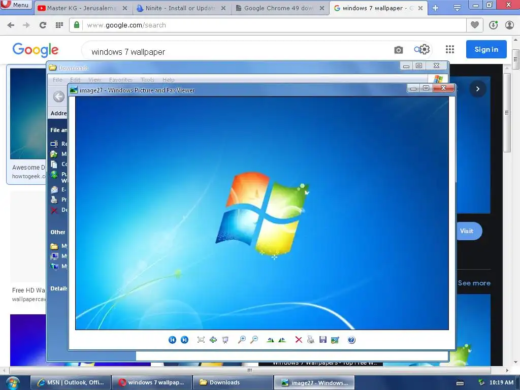
Task: Open the Google apps grid
Action: pos(450,49)
